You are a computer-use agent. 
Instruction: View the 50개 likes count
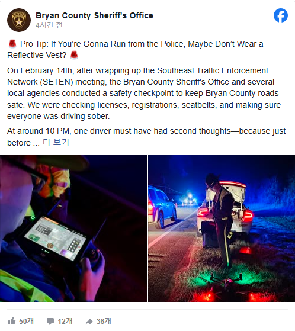[26, 322]
